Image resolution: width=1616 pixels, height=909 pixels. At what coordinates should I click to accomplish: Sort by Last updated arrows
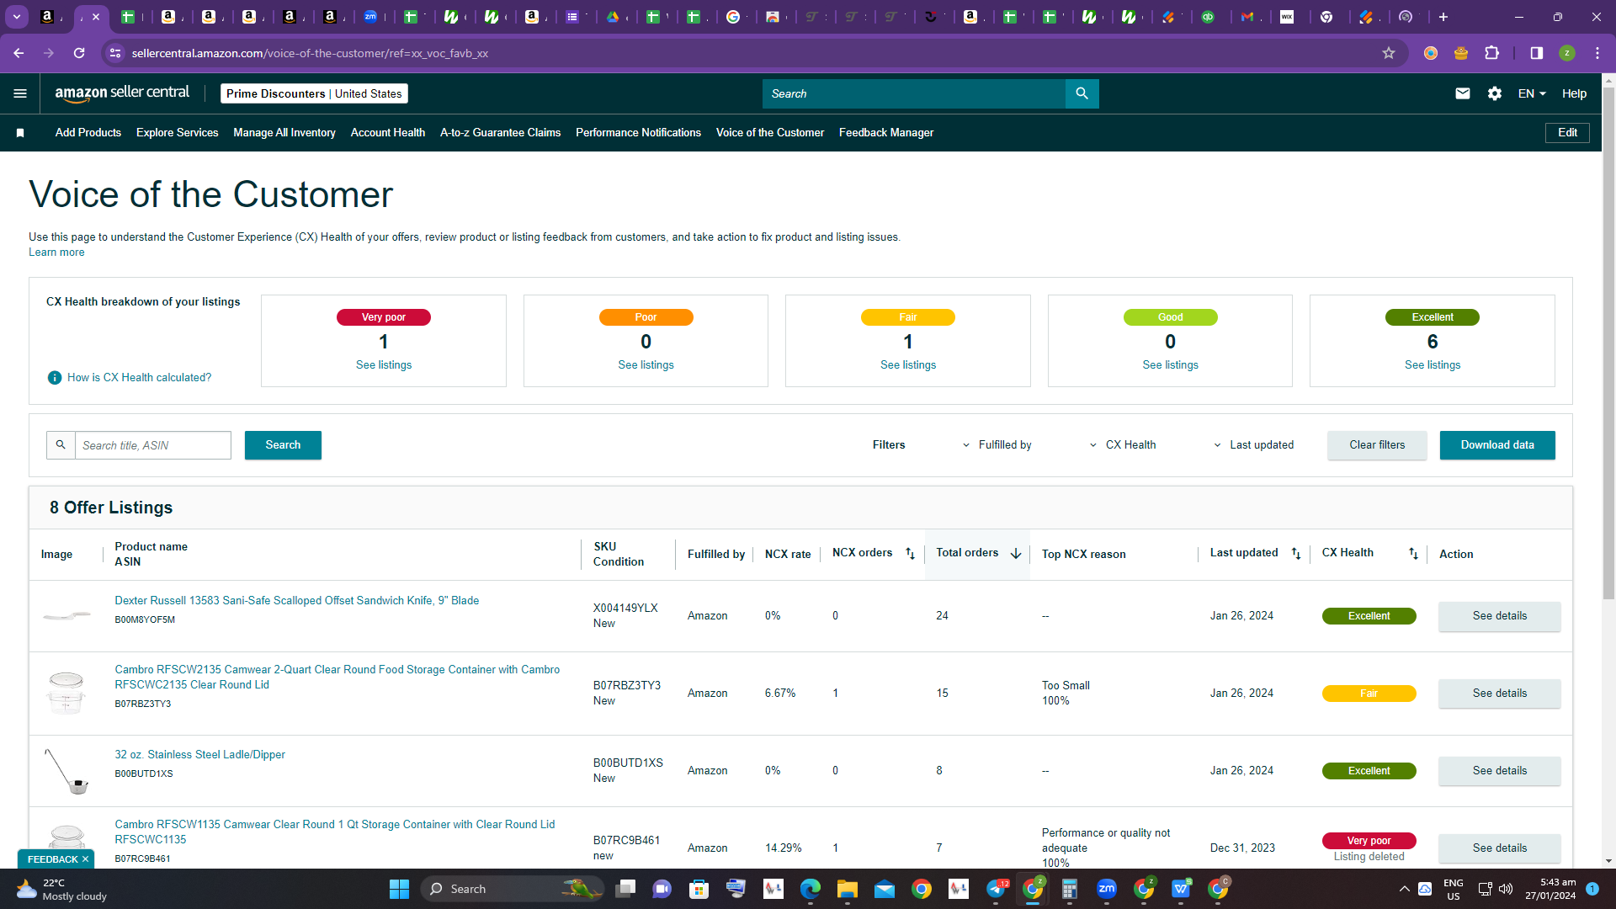click(x=1296, y=554)
